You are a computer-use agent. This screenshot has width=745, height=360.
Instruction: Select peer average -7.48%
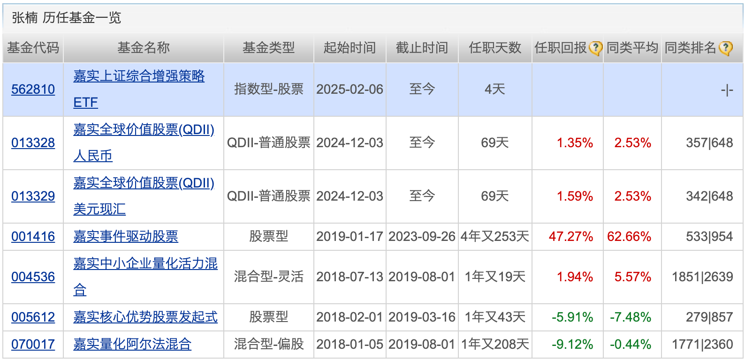click(631, 317)
